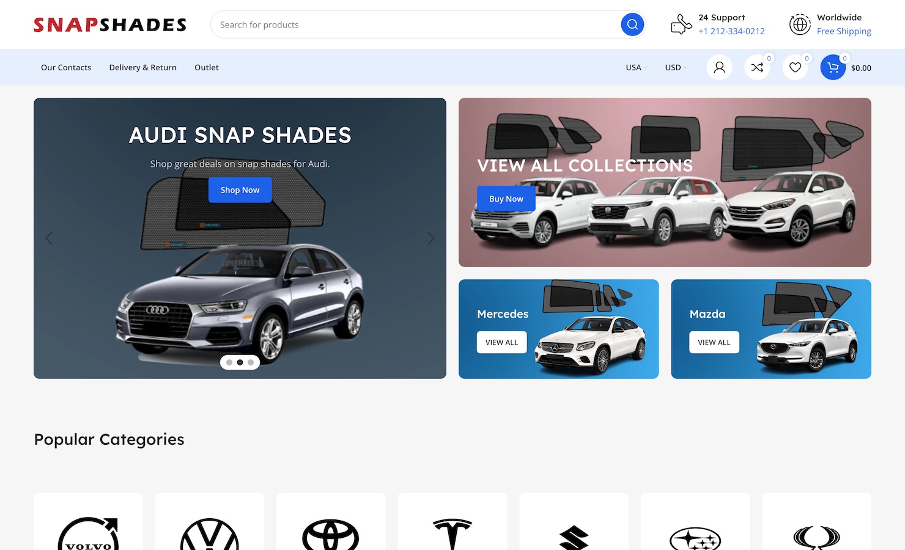Viewport: 905px width, 550px height.
Task: Open the wishlist heart icon
Action: 795,67
